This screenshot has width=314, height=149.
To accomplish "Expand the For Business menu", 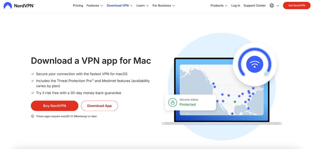I will coord(164,6).
